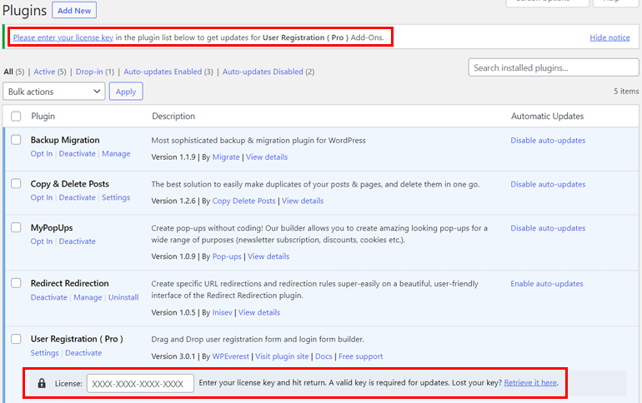Open 'Retrieve it here' lost key link
This screenshot has height=403, width=642.
530,382
